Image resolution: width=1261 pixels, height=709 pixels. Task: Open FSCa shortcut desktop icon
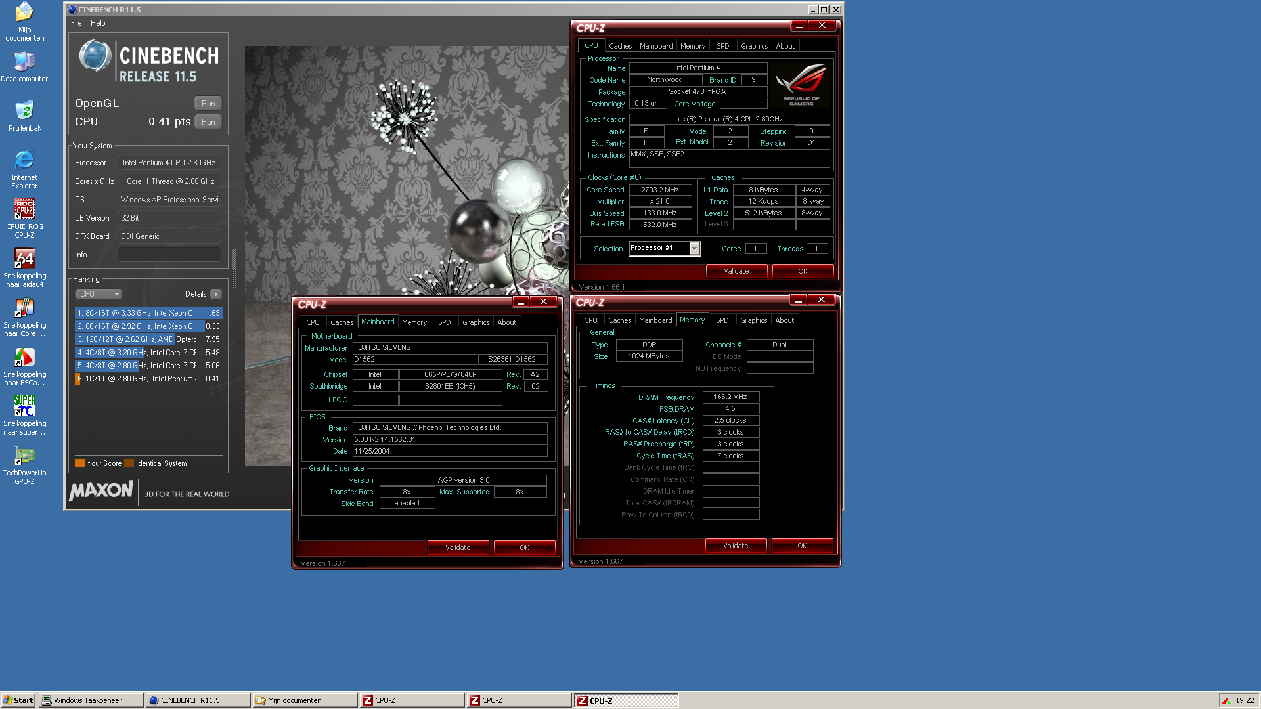tap(24, 366)
